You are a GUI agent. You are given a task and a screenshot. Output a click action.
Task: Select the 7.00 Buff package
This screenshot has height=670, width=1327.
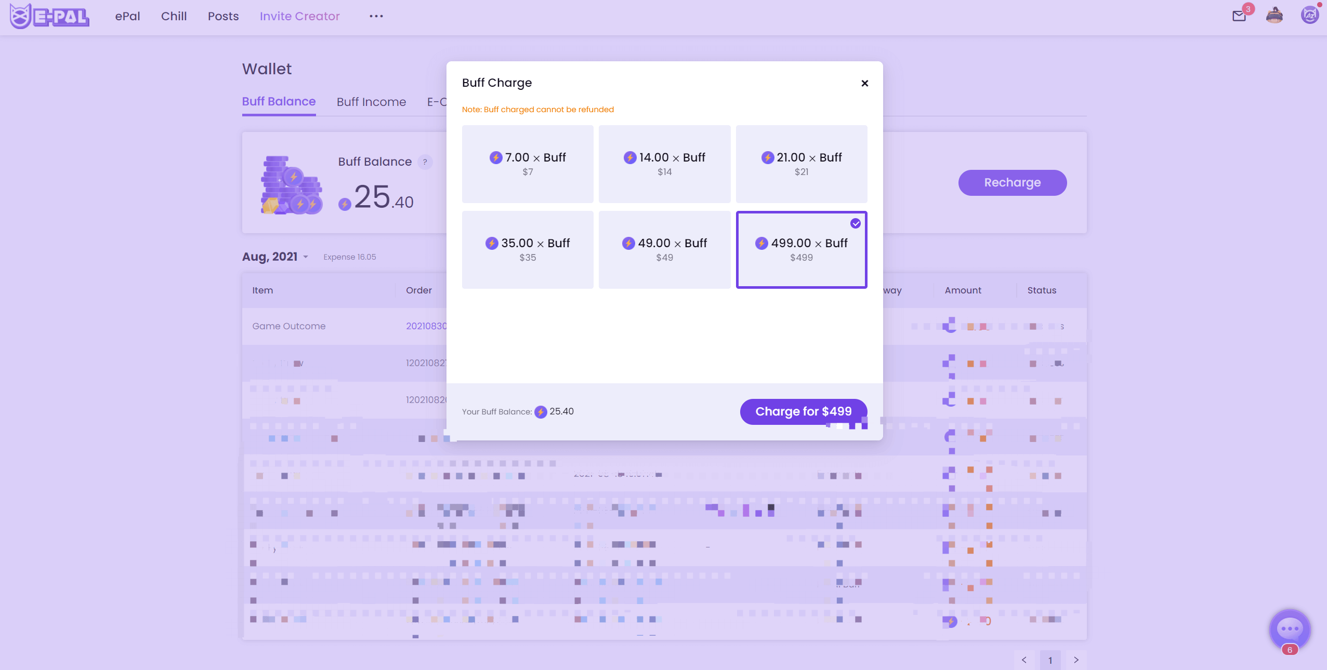[527, 164]
